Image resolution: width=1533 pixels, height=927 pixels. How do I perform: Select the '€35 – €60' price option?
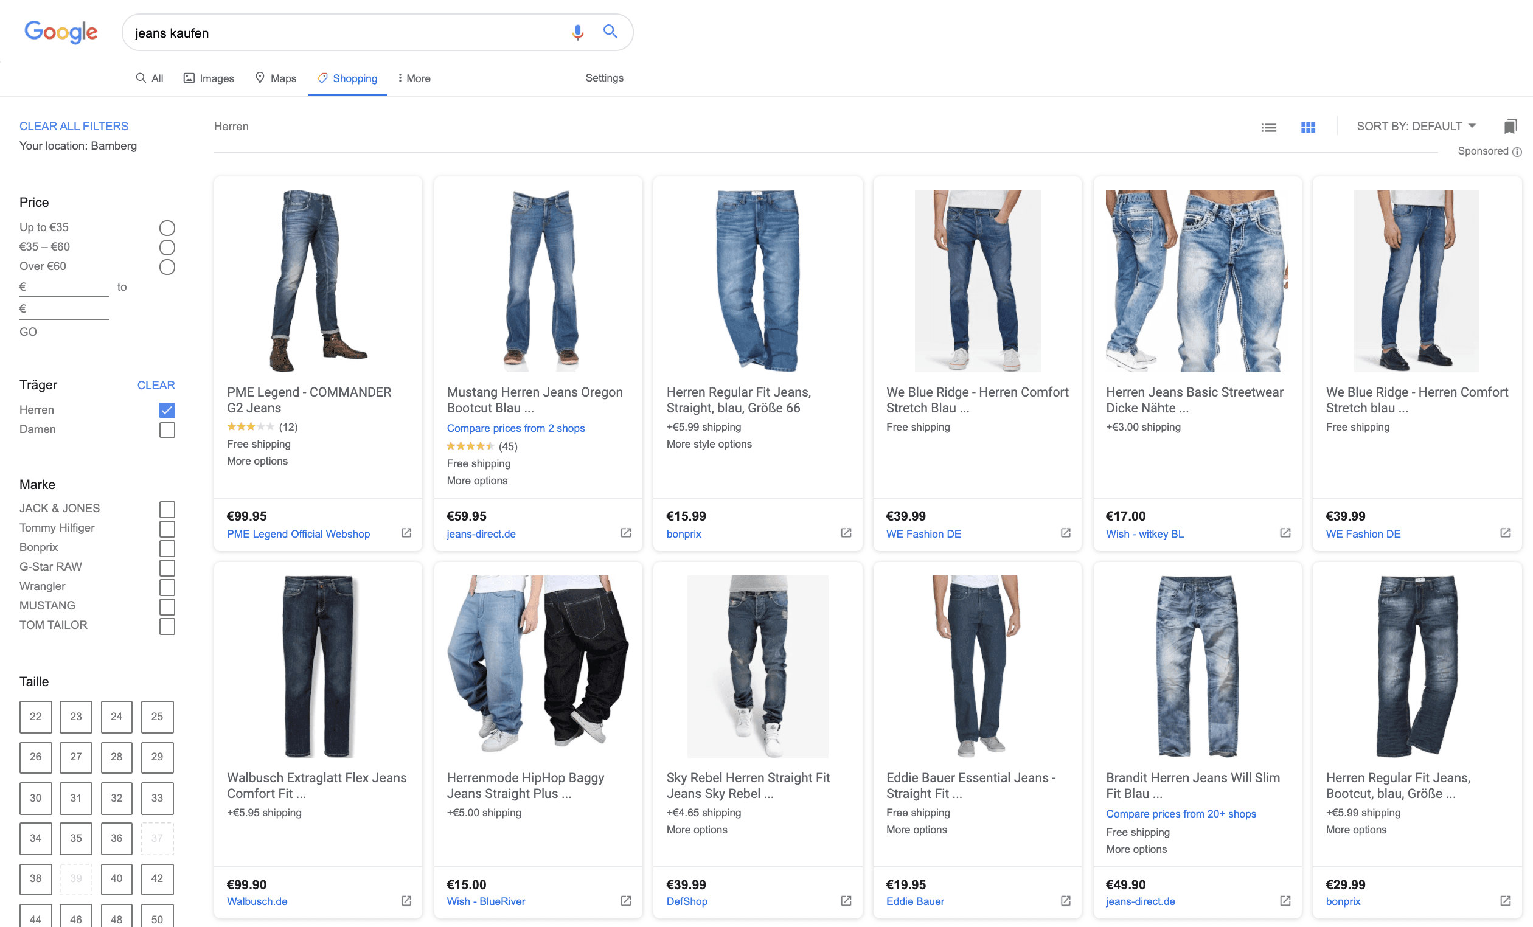pos(167,247)
